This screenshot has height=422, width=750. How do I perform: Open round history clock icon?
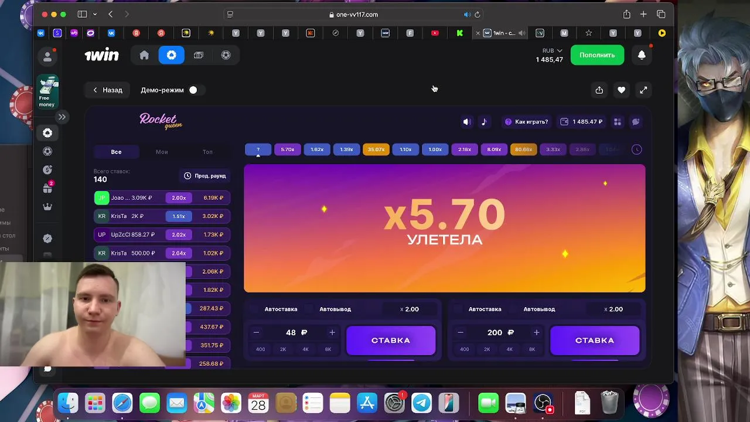(x=637, y=149)
